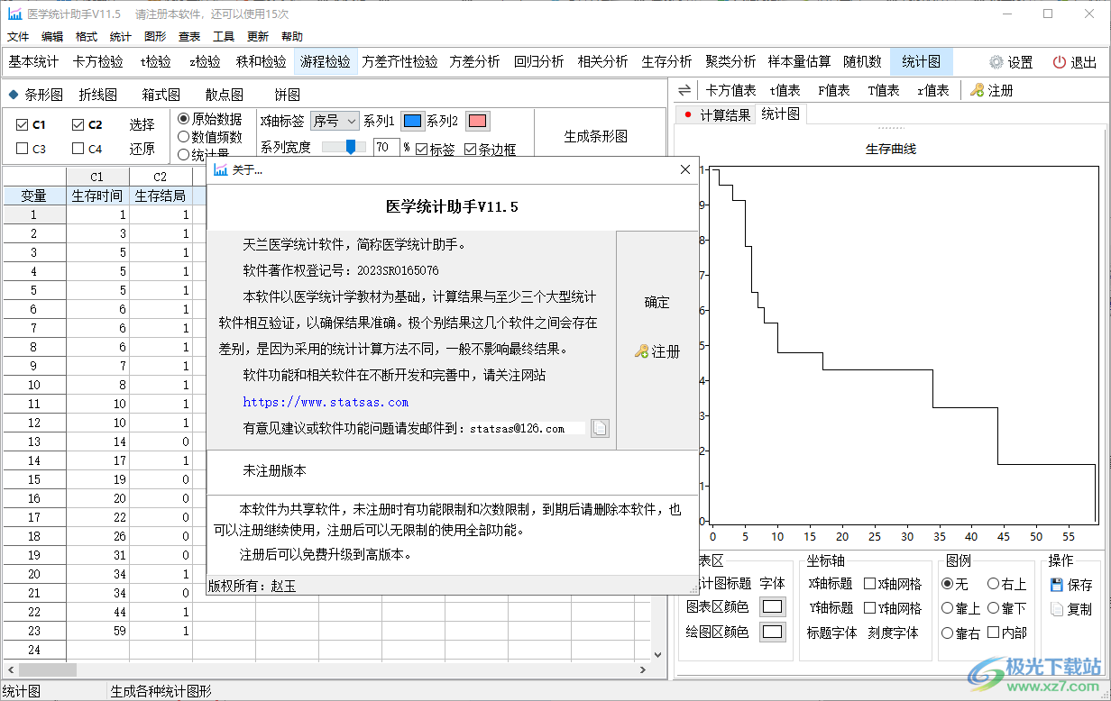Screen dimensions: 1111x701
Task: Click the copy icon beside the statsas email address
Action: (599, 428)
